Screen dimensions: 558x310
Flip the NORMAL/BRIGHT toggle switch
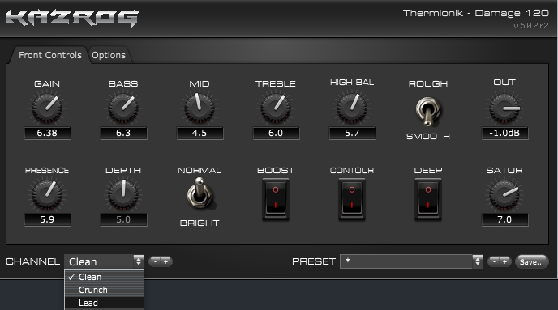(200, 193)
